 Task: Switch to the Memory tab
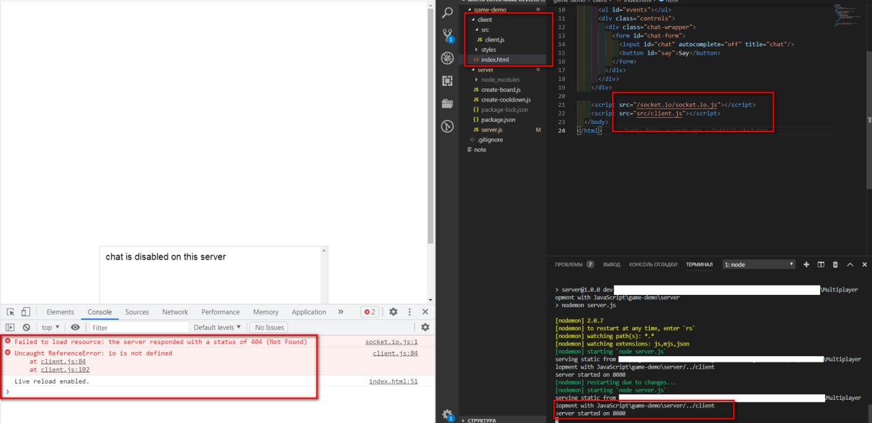tap(266, 312)
